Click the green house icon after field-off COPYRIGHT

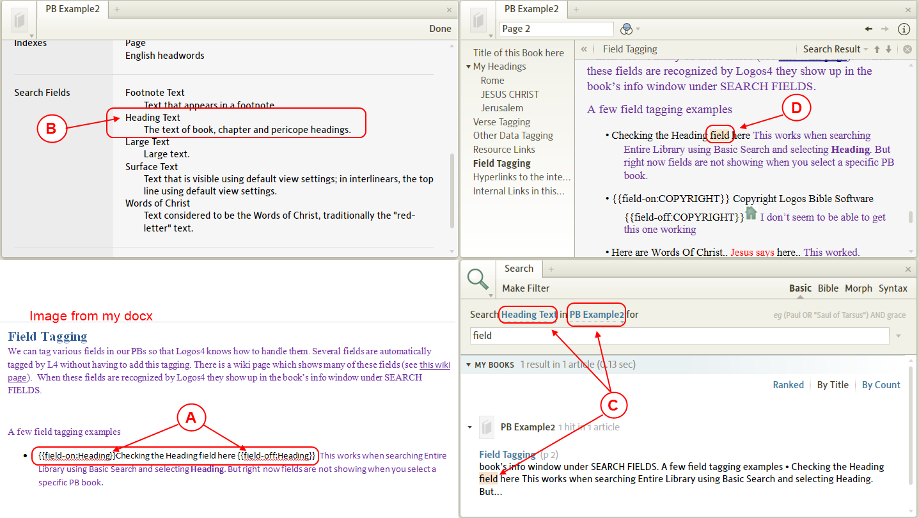[751, 212]
